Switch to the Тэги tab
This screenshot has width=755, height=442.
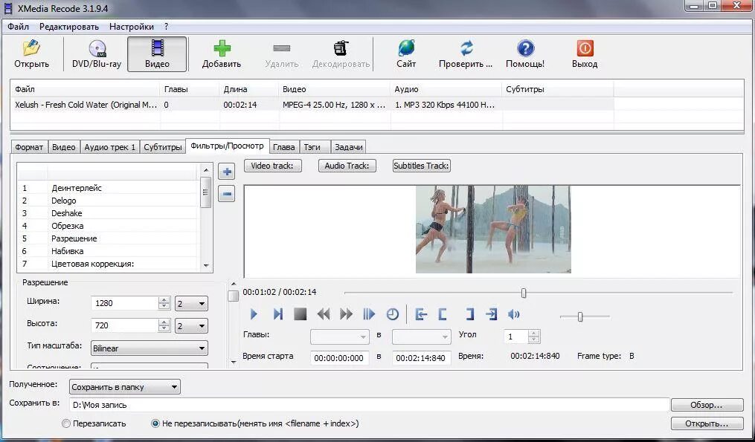[x=315, y=147]
